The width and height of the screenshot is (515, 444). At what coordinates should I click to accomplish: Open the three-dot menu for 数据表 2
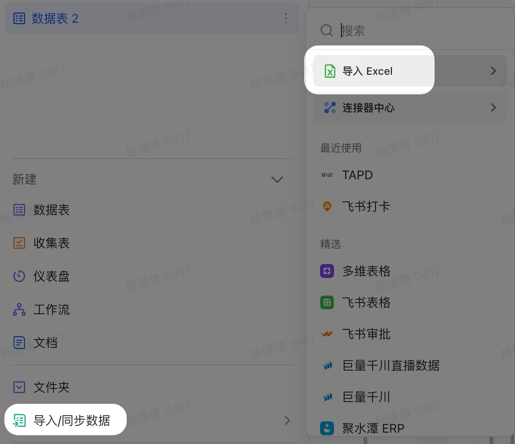point(285,18)
